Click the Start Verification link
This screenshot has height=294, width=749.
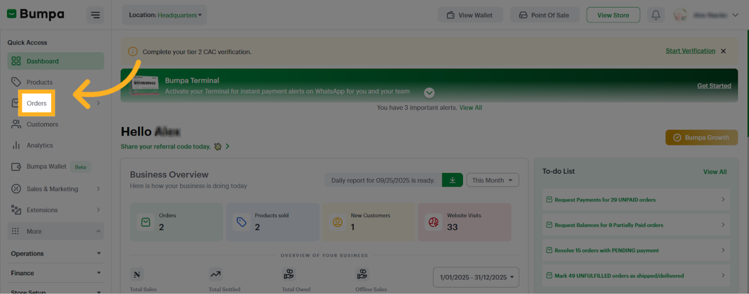pos(690,51)
